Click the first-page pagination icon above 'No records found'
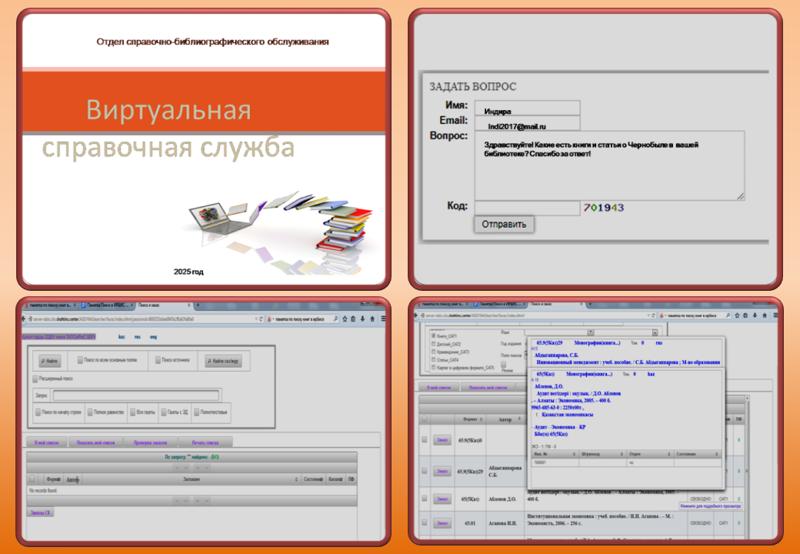 [178, 467]
